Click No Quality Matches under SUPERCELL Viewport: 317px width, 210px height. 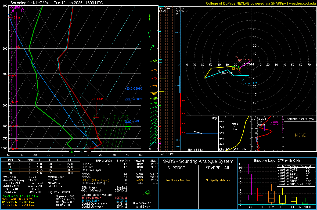point(178,180)
